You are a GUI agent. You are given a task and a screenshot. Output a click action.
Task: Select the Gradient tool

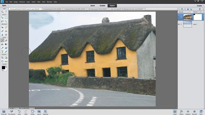tap(6, 44)
